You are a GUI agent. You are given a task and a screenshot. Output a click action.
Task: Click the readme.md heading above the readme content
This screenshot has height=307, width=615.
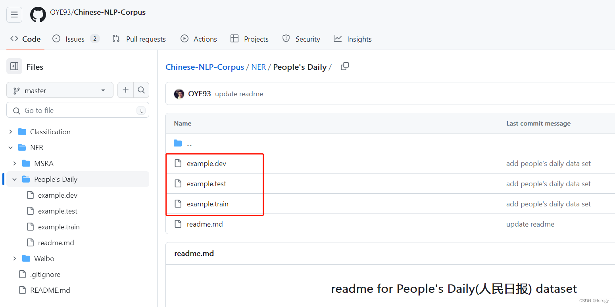point(194,253)
